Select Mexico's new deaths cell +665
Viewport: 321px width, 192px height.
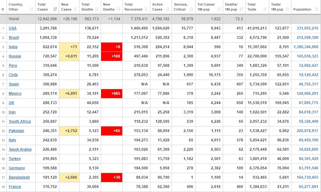click(112, 94)
